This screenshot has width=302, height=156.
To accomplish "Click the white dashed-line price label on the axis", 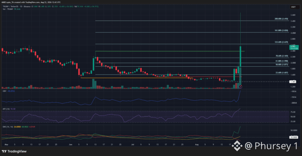I will (x=293, y=82).
